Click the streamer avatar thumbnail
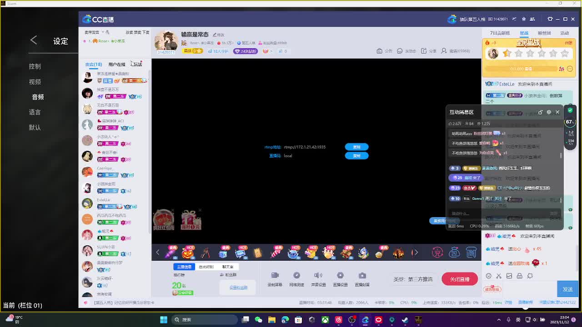Screen dimensions: 582x327 [166, 42]
